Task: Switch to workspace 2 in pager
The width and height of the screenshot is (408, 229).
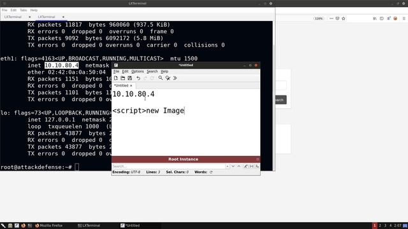Action: point(380,226)
